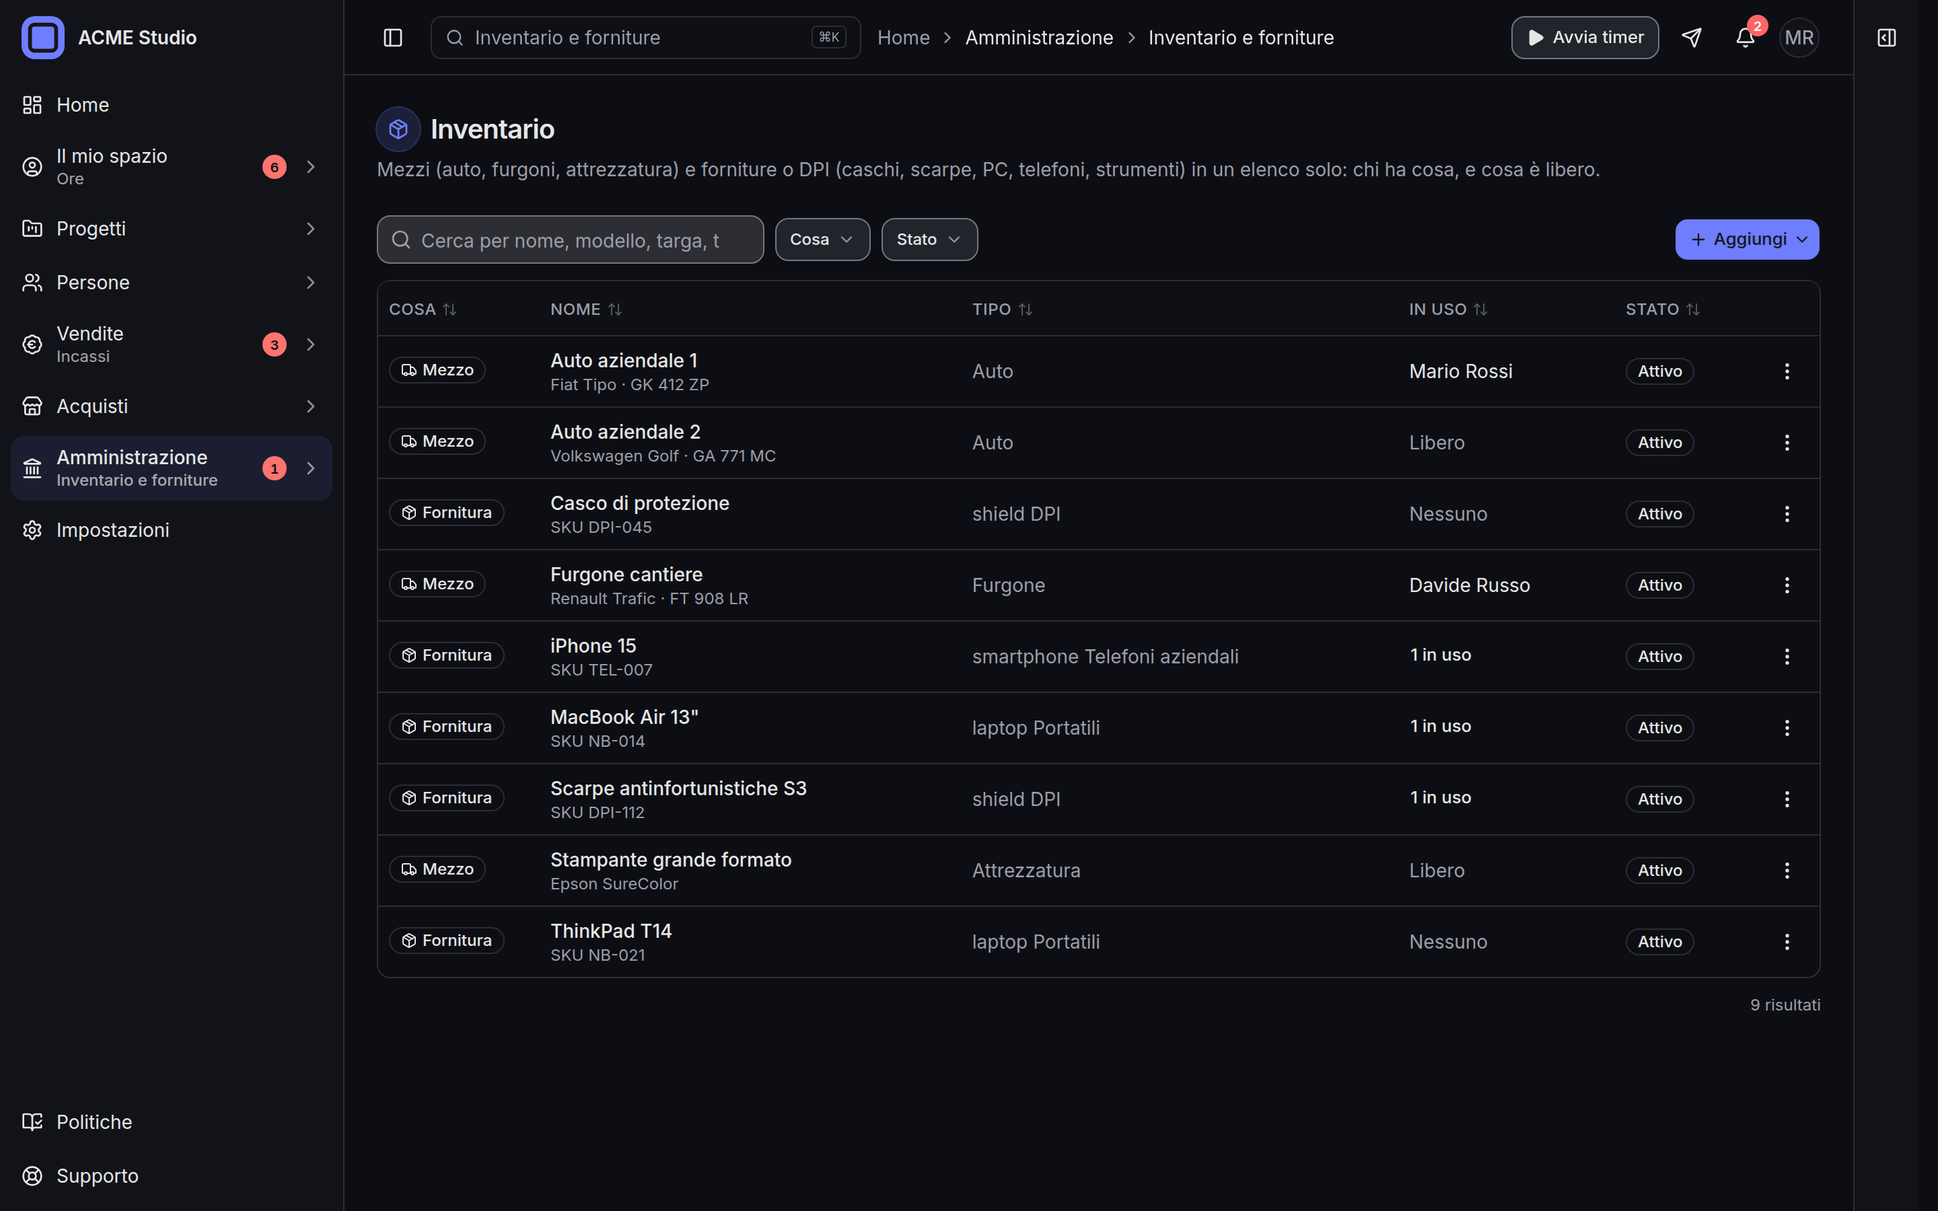This screenshot has height=1211, width=1938.
Task: Focus the top Inventario e forniture search
Action: click(x=645, y=38)
